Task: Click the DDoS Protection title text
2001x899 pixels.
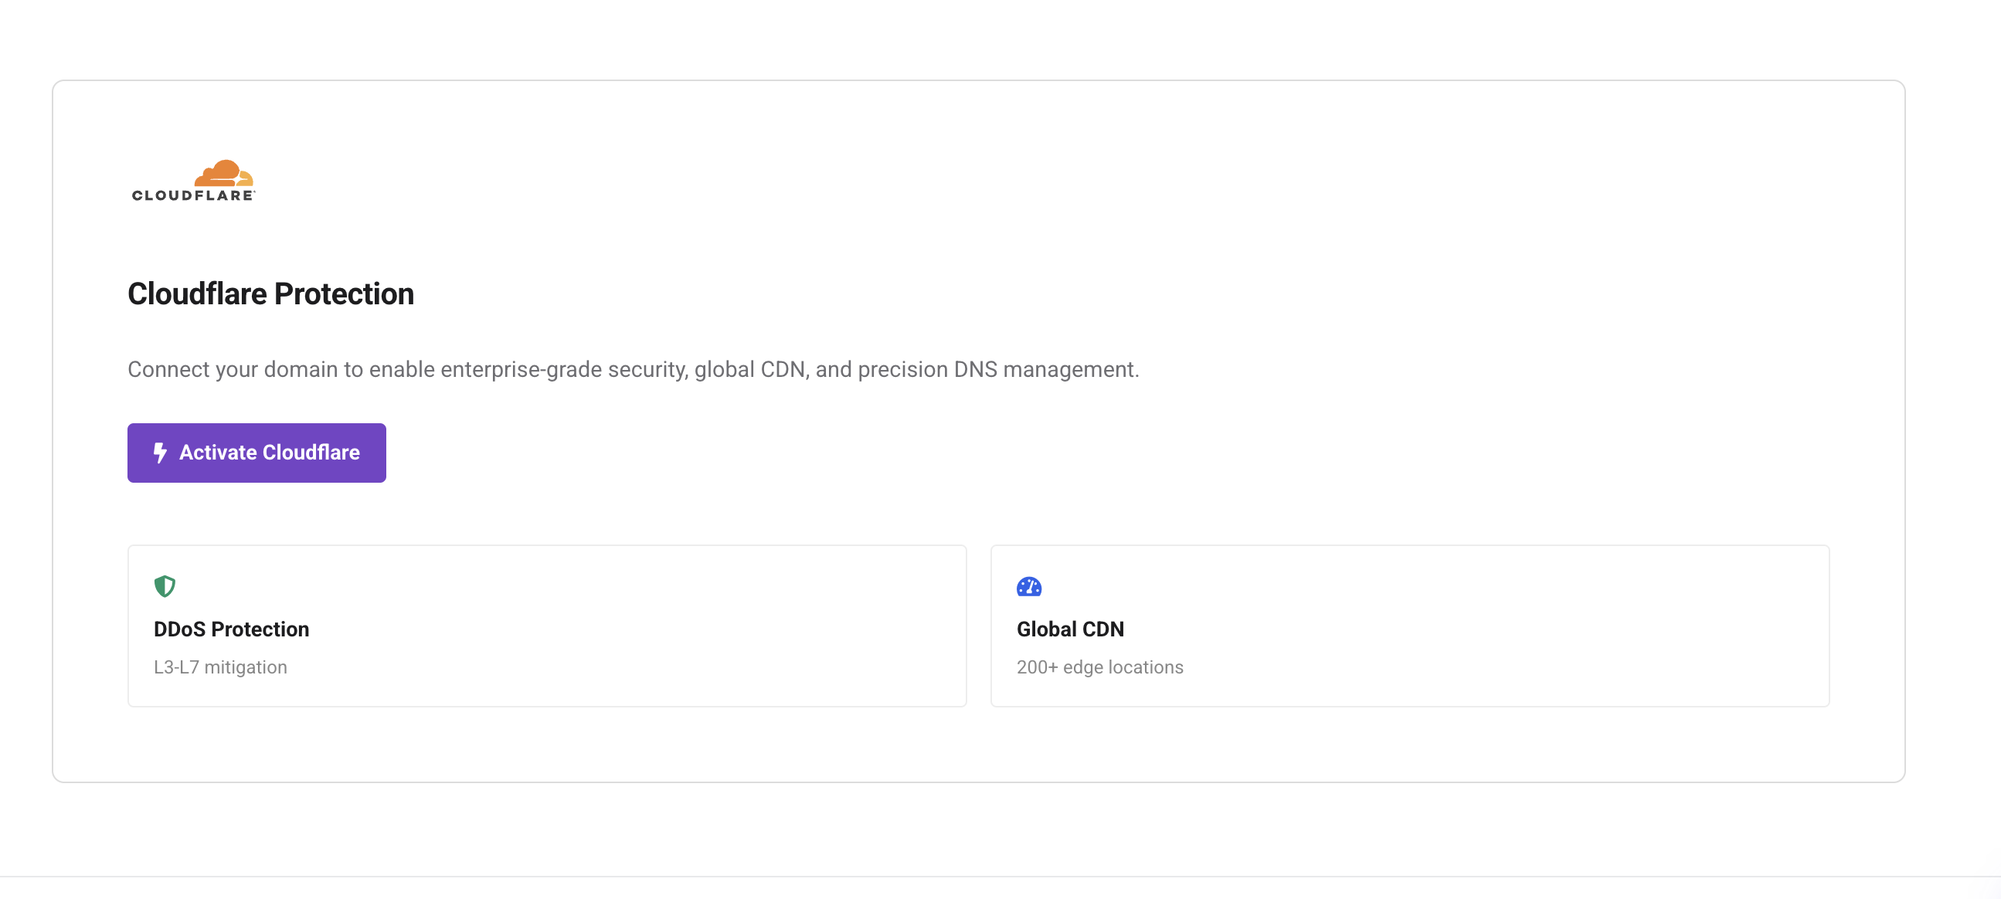Action: [x=232, y=629]
